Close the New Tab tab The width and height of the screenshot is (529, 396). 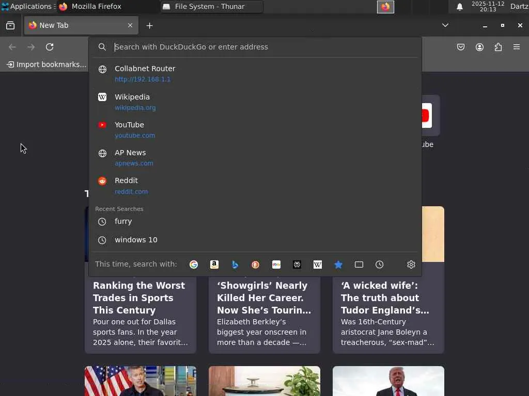130,25
